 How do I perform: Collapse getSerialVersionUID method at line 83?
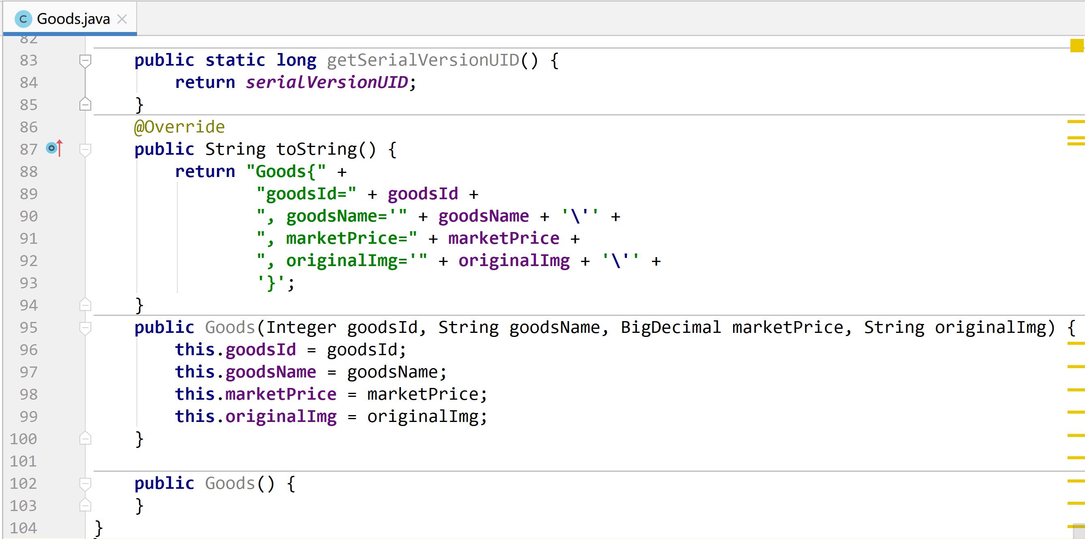coord(85,61)
